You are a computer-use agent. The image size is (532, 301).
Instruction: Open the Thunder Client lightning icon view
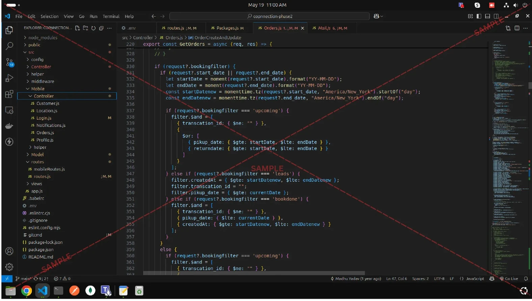(x=9, y=142)
